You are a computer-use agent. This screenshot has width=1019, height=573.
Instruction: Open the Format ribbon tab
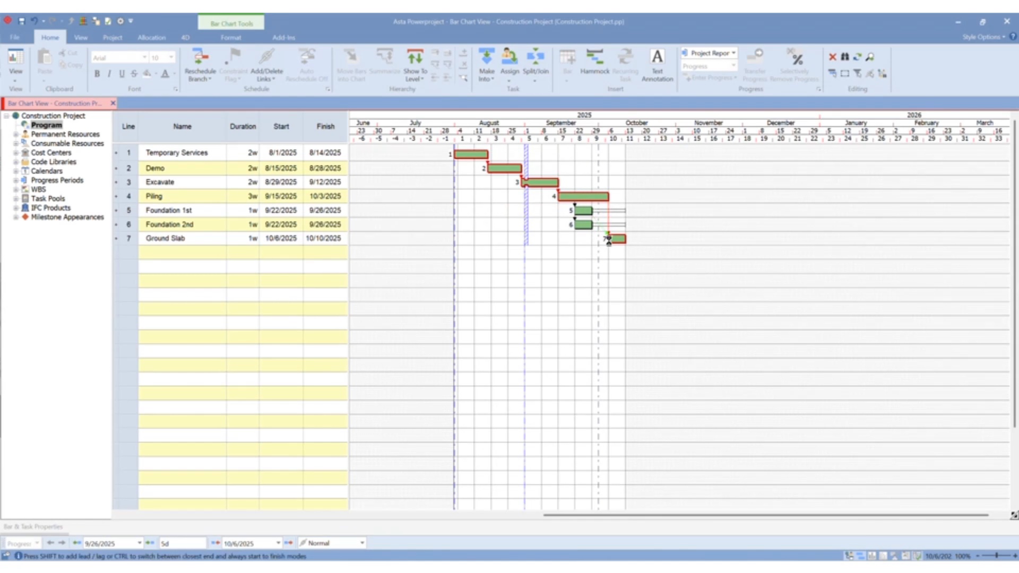(x=230, y=38)
